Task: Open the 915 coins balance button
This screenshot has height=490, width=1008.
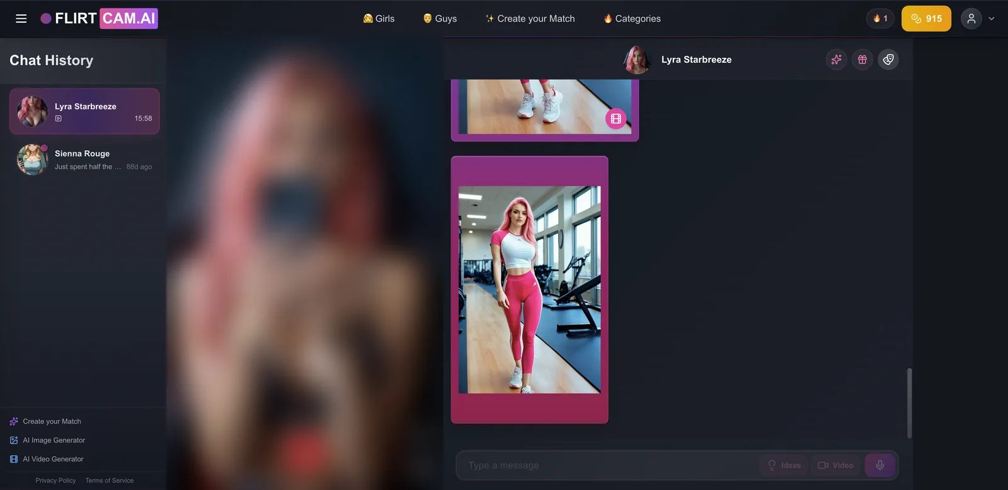Action: coord(926,18)
